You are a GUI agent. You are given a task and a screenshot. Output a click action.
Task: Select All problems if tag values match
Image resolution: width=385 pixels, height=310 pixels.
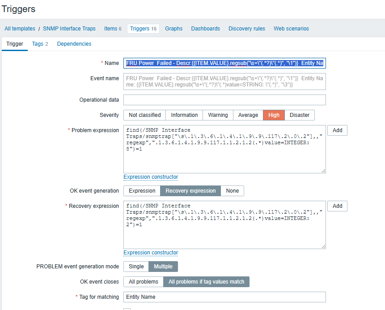(206, 282)
